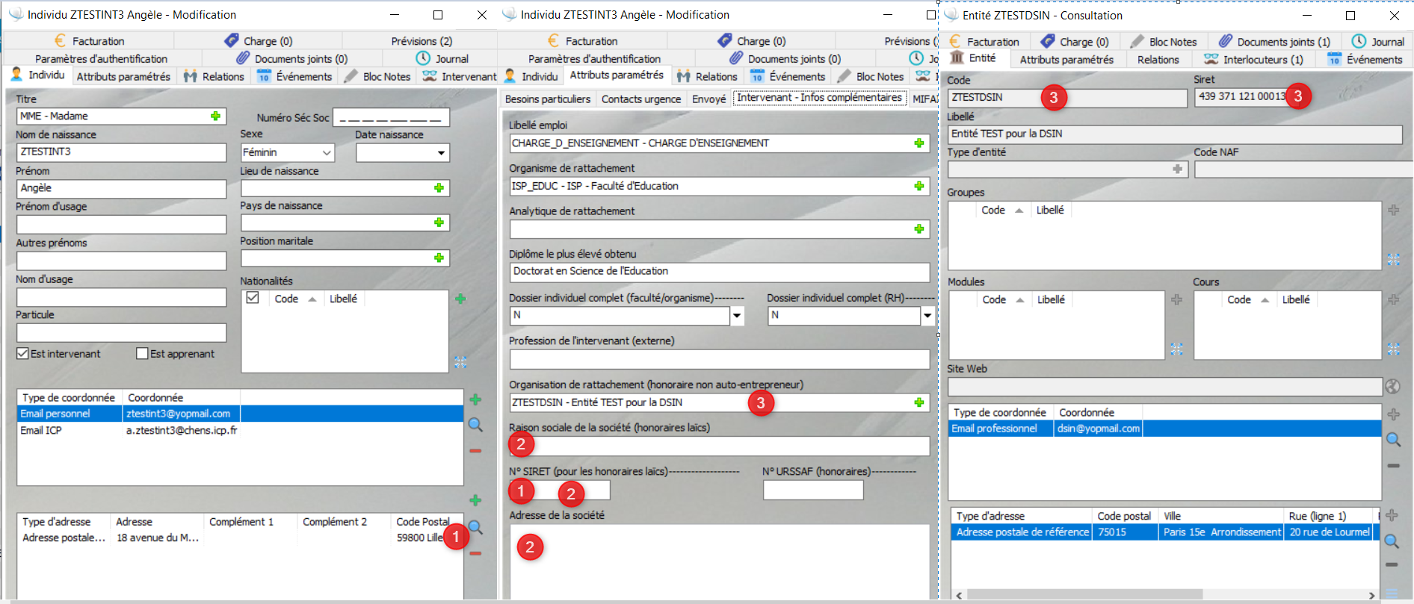Switch to Contacts urgence tab
The height and width of the screenshot is (604, 1414).
click(640, 99)
